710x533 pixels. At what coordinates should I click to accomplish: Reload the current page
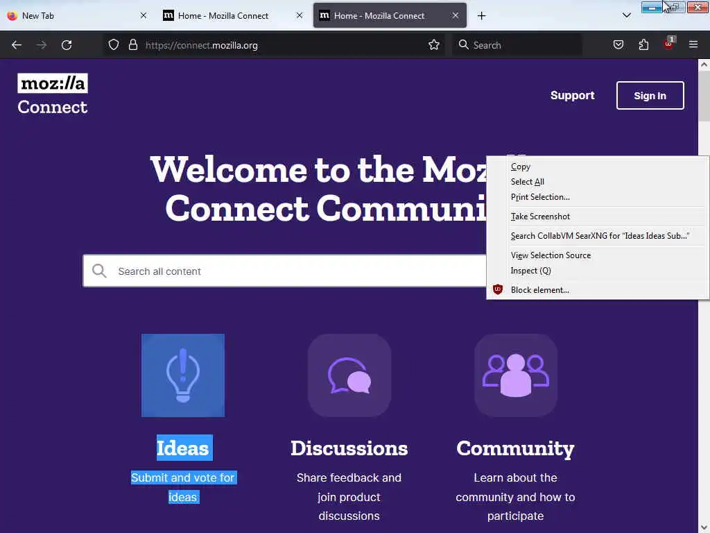coord(67,45)
